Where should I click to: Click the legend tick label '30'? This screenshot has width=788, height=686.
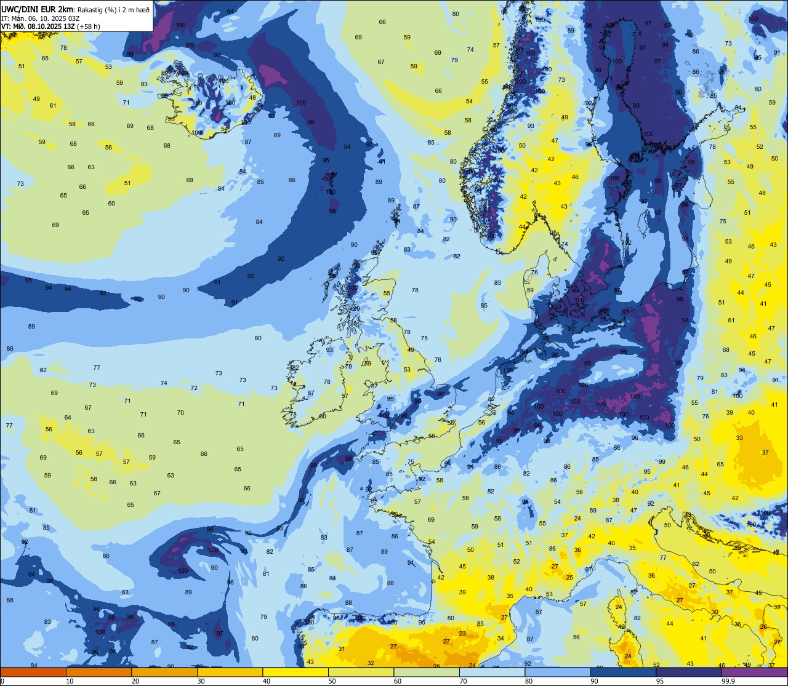(201, 681)
